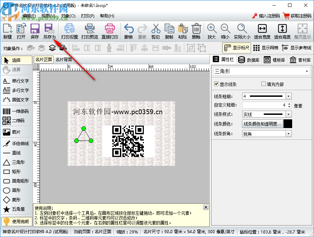Toggle 显示标尺 ruler display
The height and width of the screenshot is (237, 314).
(237, 48)
